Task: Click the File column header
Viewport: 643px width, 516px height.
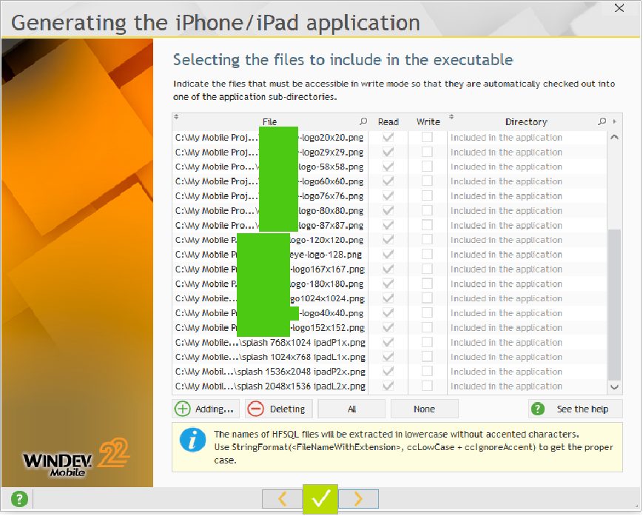Action: (x=270, y=122)
